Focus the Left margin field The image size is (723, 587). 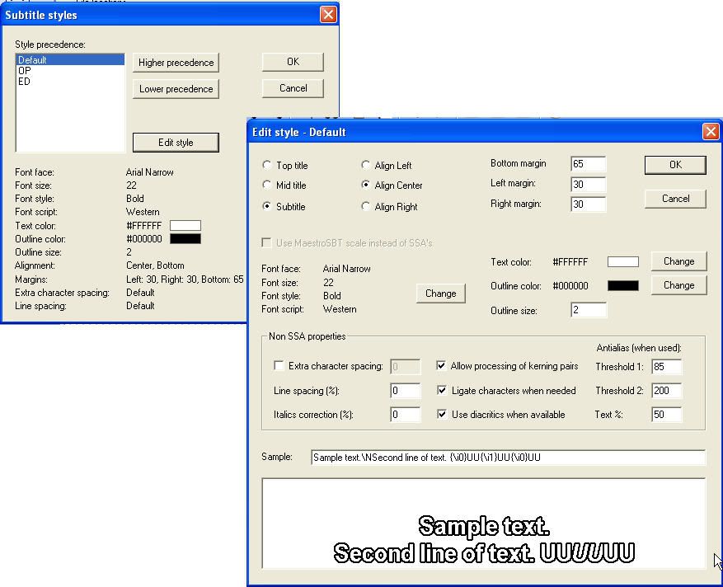588,185
